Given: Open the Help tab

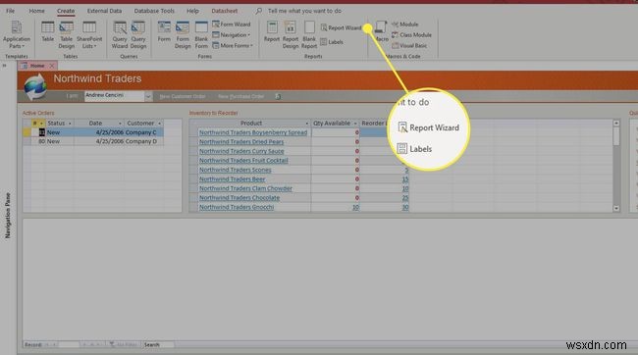Looking at the screenshot, I should point(192,11).
